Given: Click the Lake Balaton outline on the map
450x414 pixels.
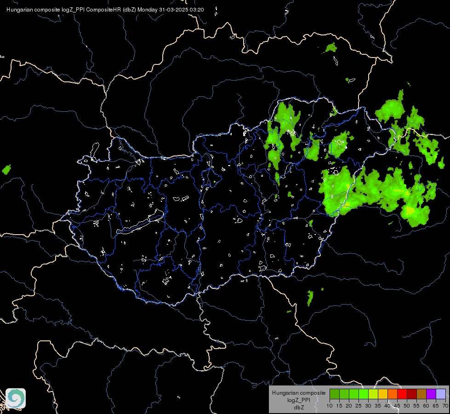Looking at the screenshot, I should pyautogui.click(x=141, y=222).
